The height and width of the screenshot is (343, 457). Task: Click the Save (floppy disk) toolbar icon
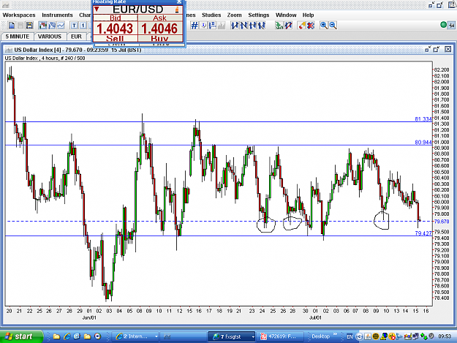tap(29, 26)
